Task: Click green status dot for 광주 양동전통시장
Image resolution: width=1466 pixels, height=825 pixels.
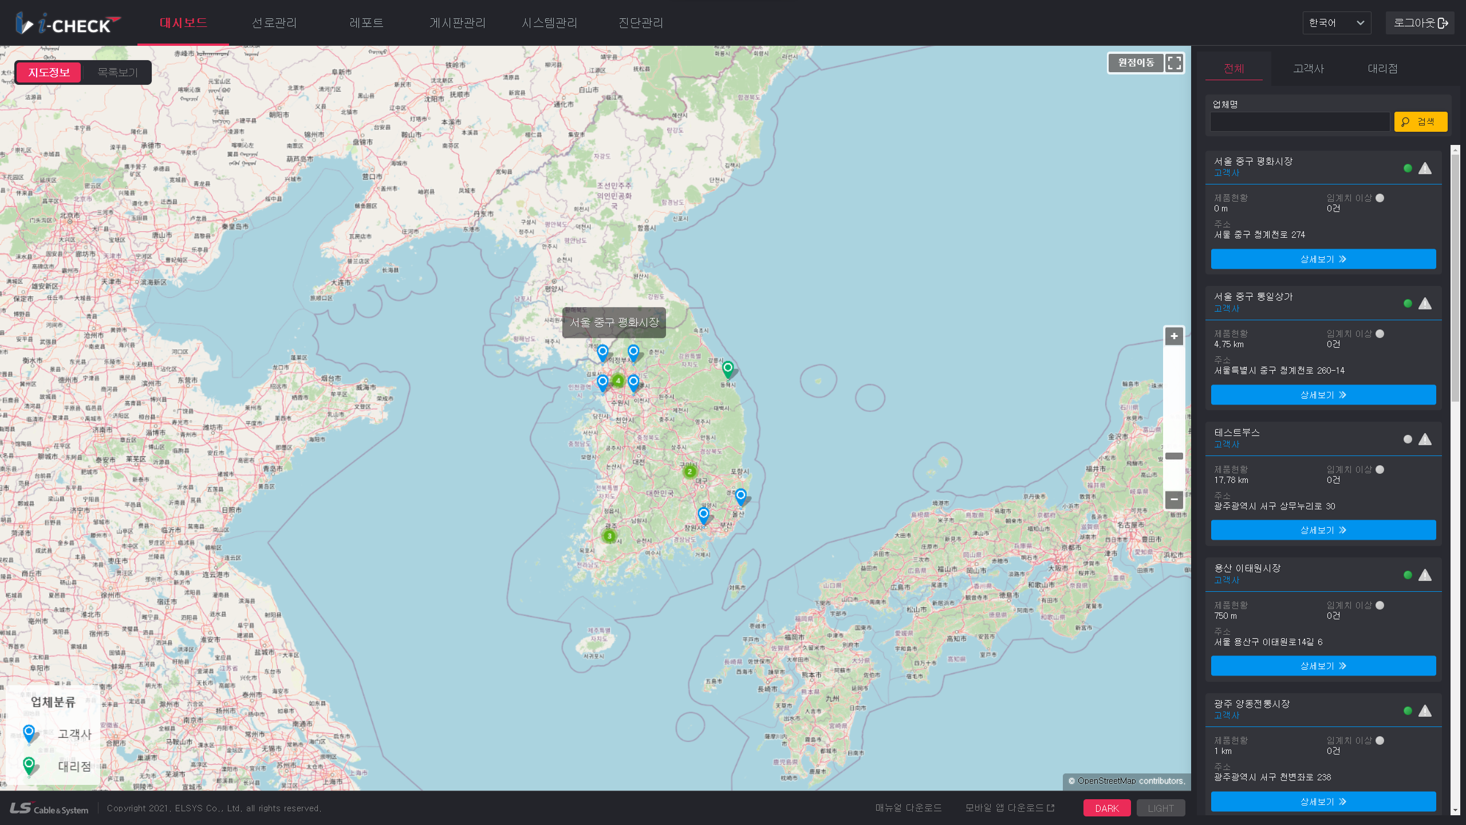Action: coord(1408,711)
